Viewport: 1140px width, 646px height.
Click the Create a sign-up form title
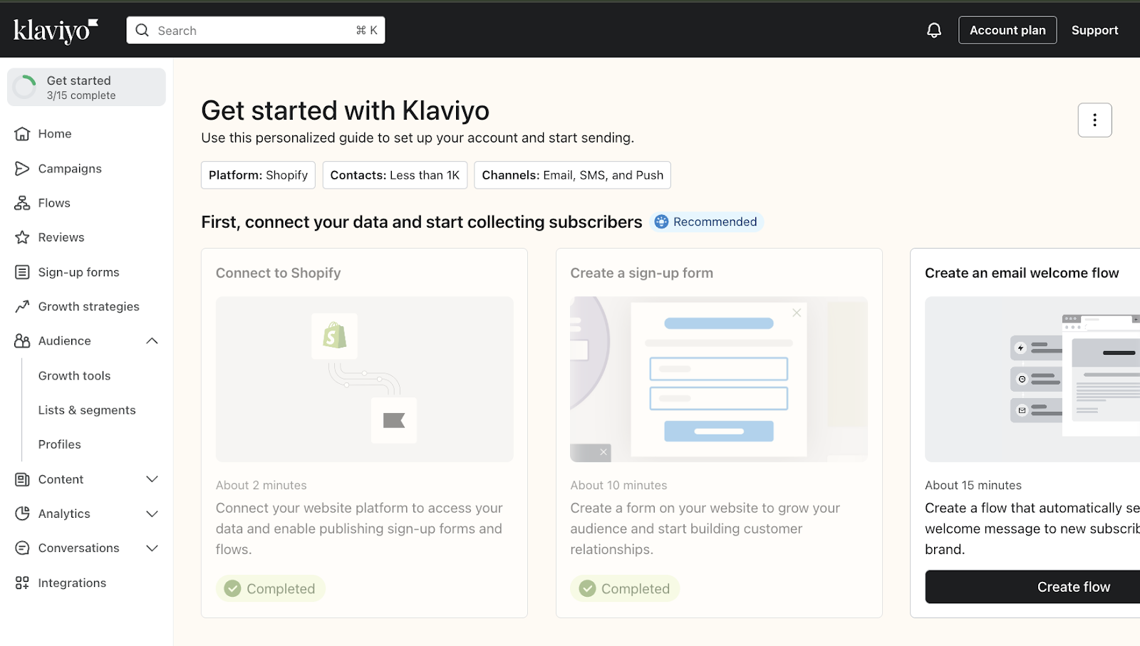tap(641, 273)
